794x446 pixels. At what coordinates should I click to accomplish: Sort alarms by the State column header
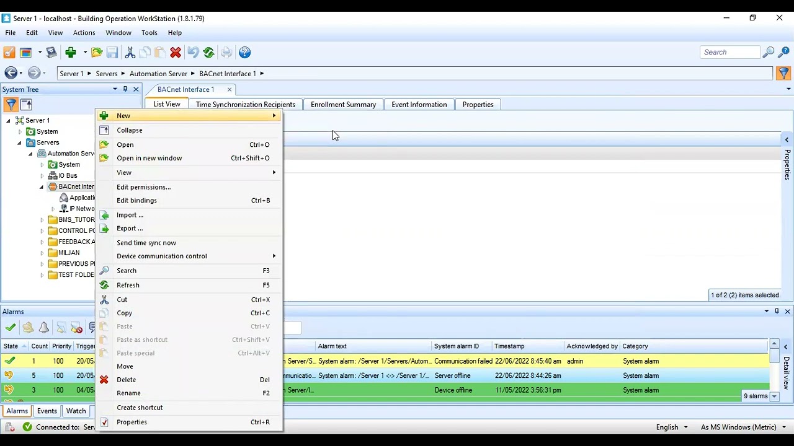click(x=14, y=346)
